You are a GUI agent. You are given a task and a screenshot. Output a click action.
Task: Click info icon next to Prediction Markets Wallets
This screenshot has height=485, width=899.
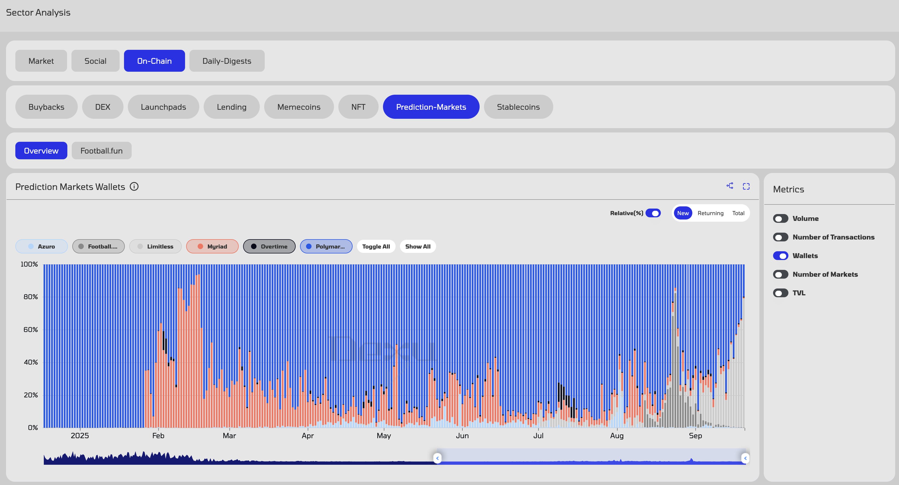tap(134, 187)
